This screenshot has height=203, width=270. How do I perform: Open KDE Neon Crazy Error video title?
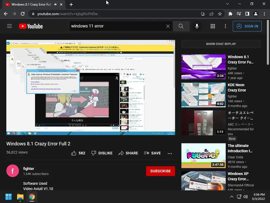tap(237, 87)
